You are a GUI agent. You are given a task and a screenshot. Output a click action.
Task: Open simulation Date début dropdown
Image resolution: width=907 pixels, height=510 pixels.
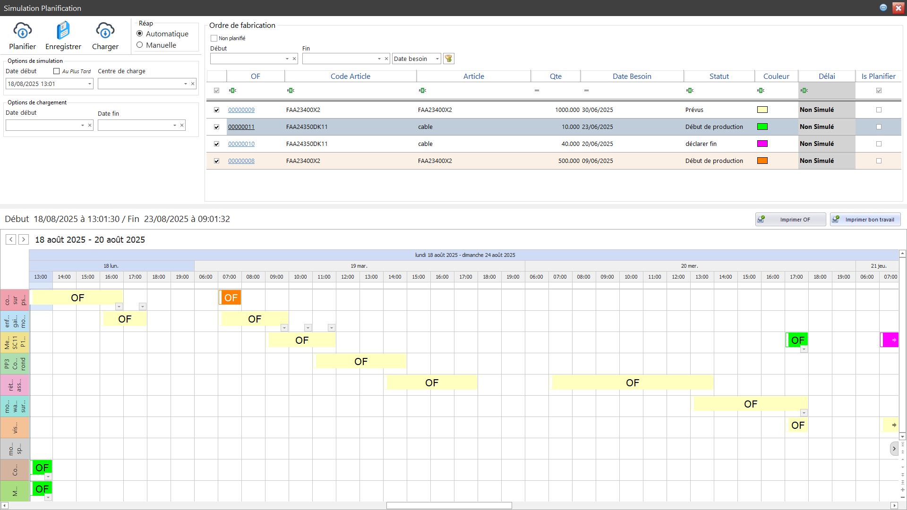click(89, 84)
